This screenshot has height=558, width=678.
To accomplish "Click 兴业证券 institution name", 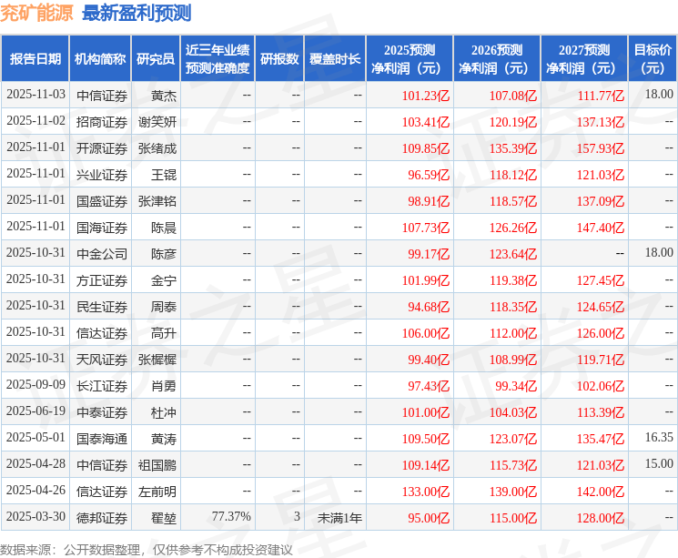I will [x=102, y=175].
